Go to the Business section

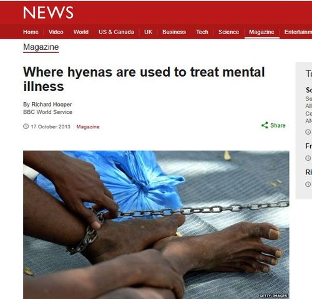pyautogui.click(x=174, y=32)
